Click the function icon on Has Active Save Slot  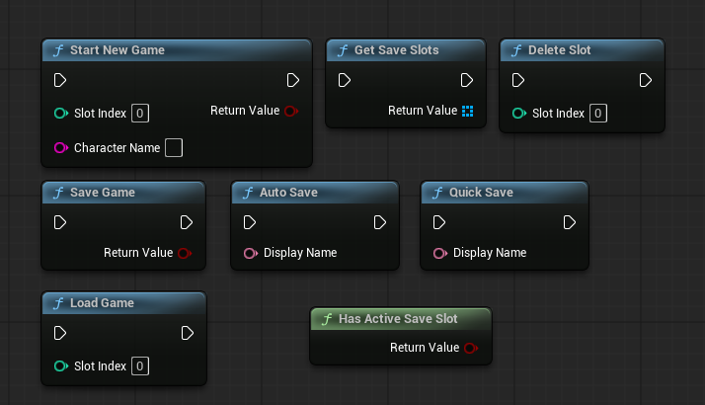pos(327,319)
